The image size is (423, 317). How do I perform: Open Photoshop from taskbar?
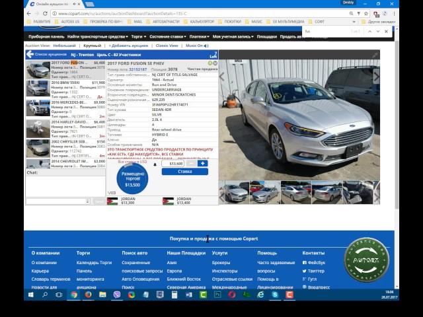coord(217,295)
